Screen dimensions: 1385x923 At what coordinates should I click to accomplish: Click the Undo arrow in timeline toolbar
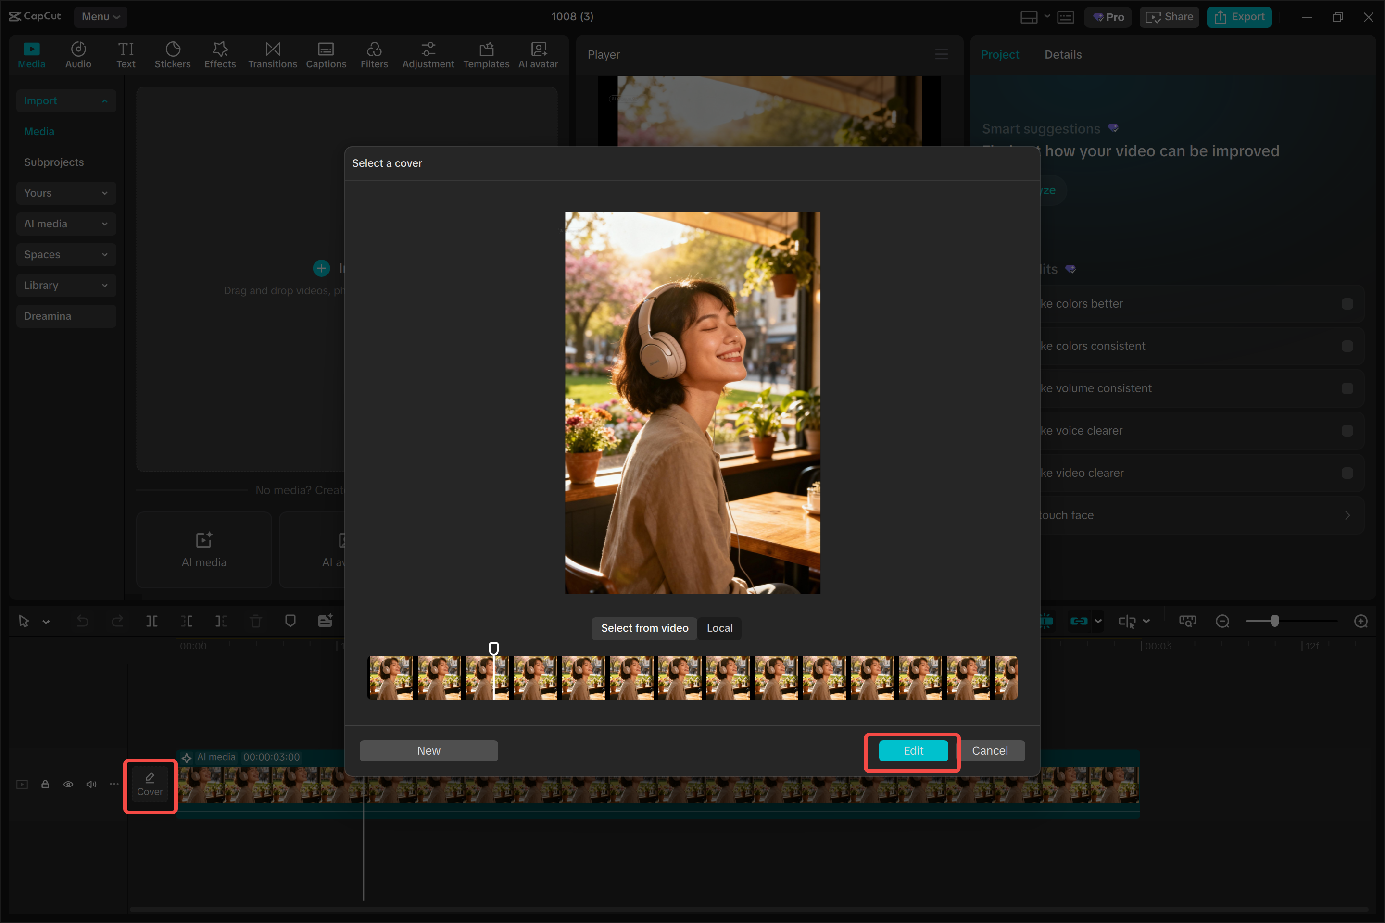click(82, 621)
